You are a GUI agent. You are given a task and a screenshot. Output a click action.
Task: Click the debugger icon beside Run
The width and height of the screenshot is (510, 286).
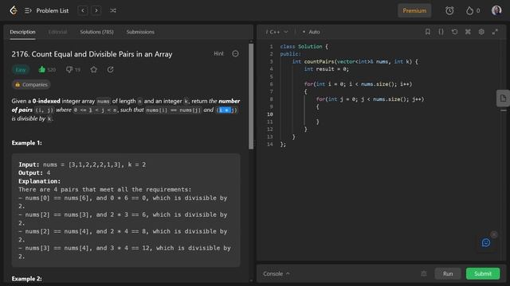pos(423,273)
